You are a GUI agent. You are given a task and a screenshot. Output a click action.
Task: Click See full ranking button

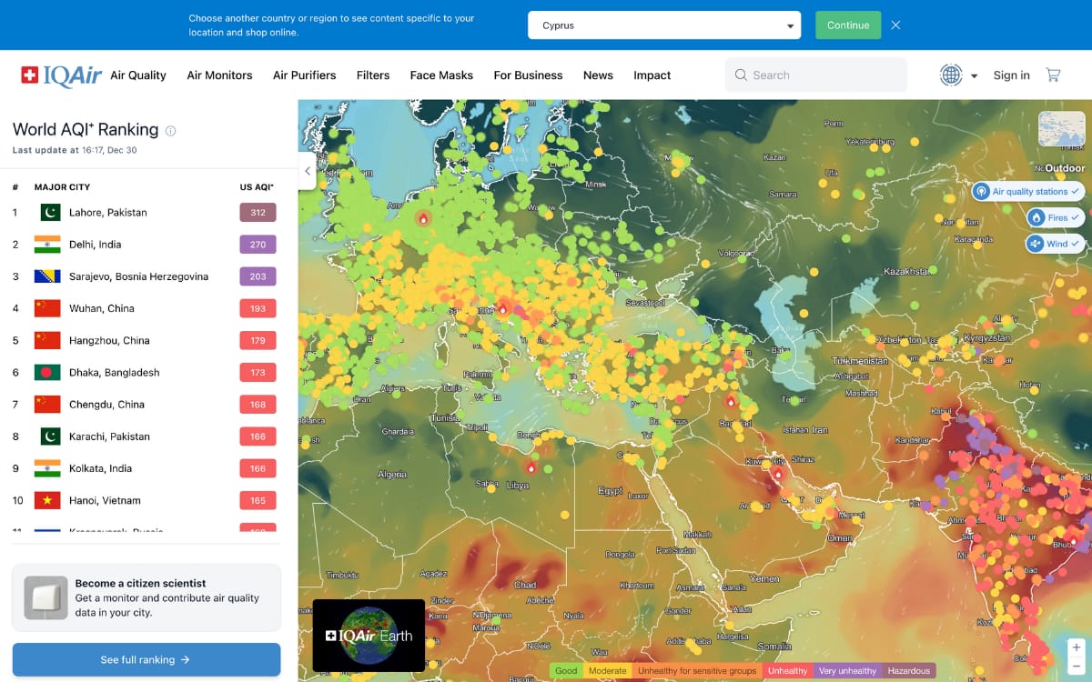tap(147, 659)
